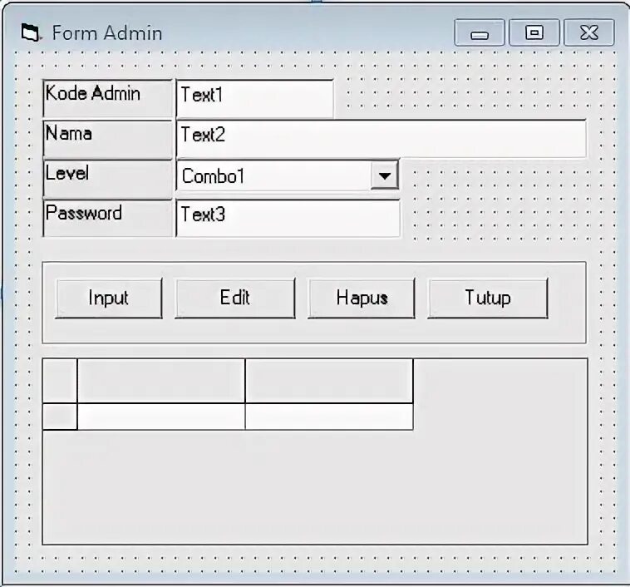
Task: Click the Form Admin title text
Action: tap(107, 33)
